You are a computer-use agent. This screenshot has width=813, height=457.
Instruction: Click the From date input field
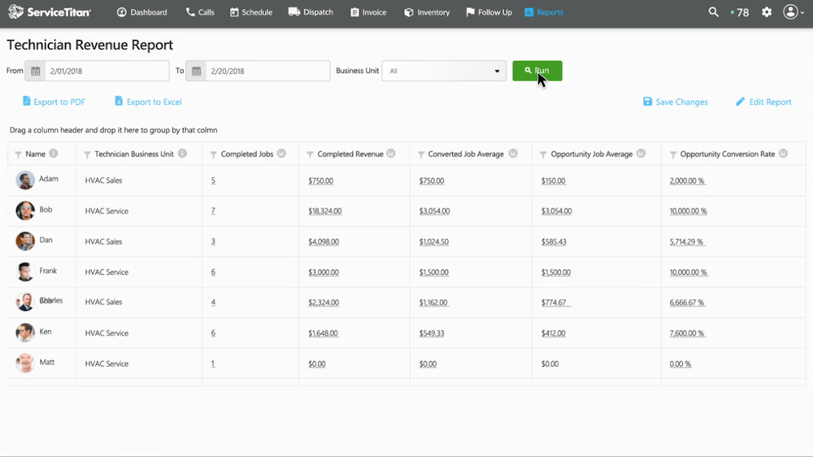pyautogui.click(x=106, y=72)
